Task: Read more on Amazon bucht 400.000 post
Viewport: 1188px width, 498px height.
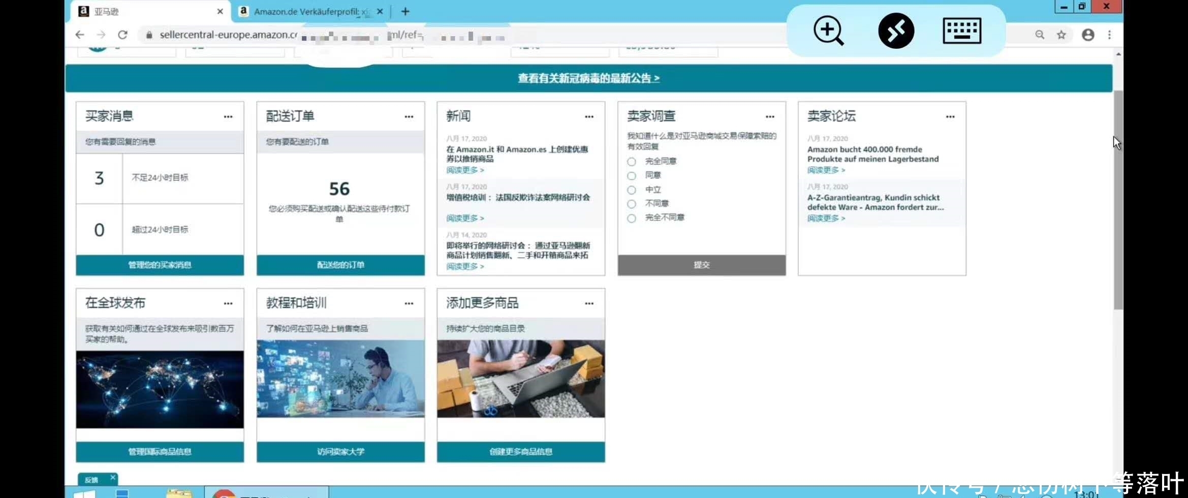Action: point(826,170)
